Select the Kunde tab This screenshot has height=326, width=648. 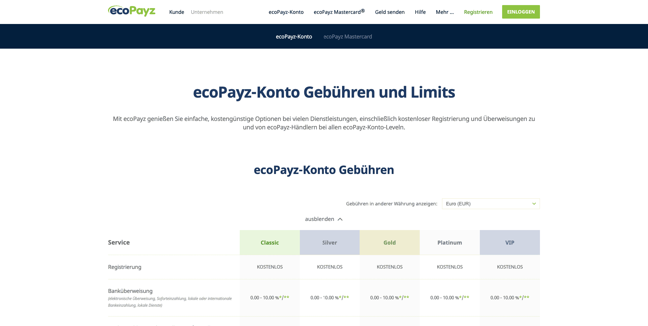[x=177, y=12]
